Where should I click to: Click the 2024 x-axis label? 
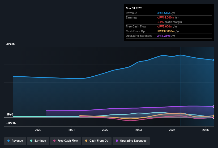(x=172, y=130)
